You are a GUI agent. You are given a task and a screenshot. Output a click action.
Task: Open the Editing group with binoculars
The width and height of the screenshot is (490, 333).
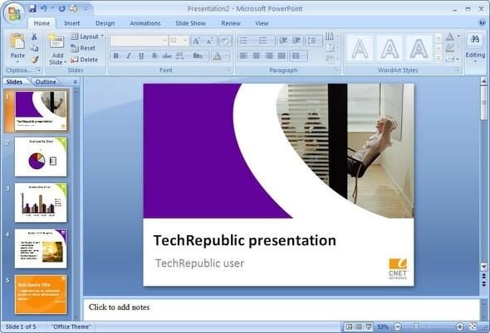click(x=475, y=47)
